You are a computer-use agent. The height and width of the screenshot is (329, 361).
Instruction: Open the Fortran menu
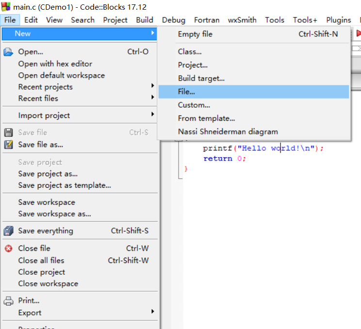[x=207, y=20]
